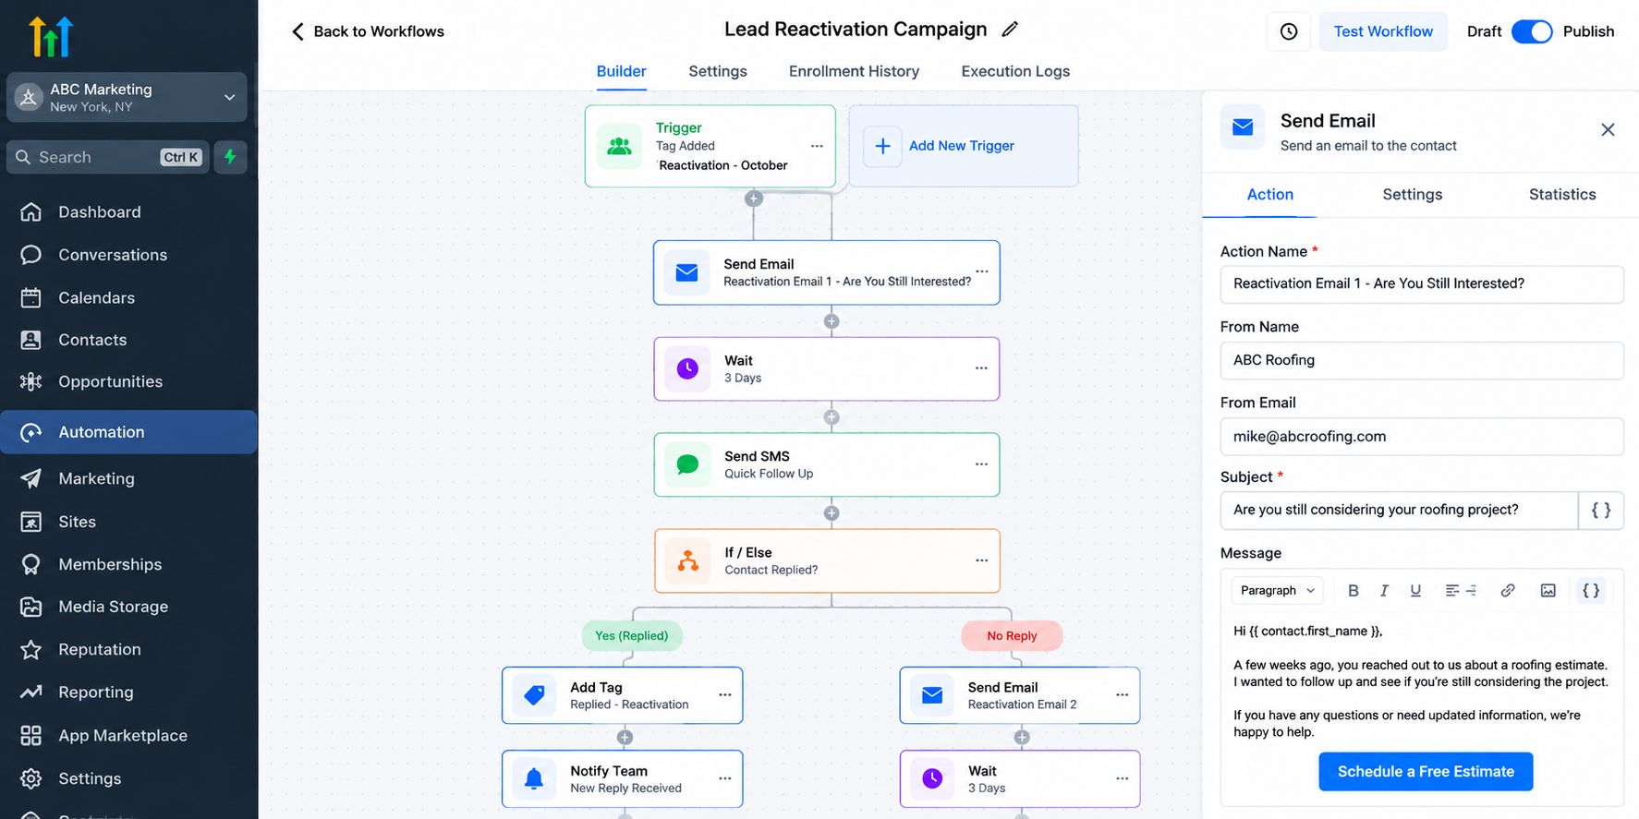The width and height of the screenshot is (1639, 819).
Task: Select the Send SMS Quick Follow Up node
Action: point(827,464)
